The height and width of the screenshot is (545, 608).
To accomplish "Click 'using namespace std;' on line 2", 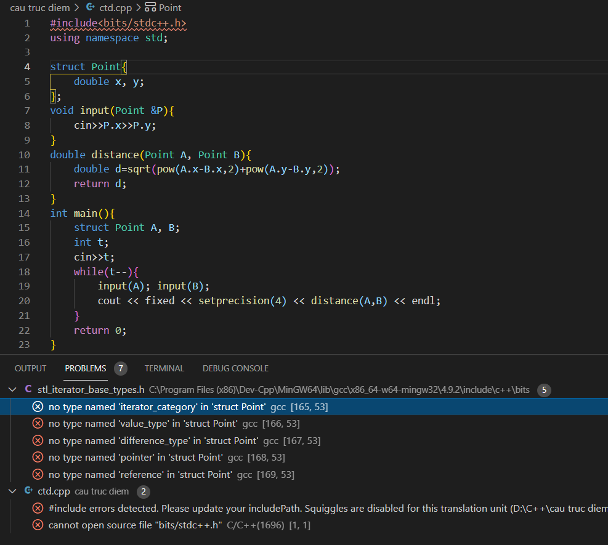I will [109, 38].
